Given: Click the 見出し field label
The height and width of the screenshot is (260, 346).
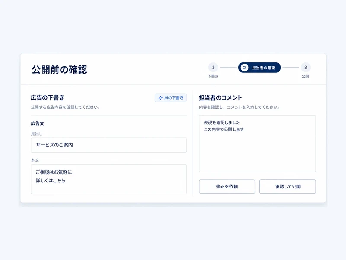Looking at the screenshot, I should click(37, 133).
